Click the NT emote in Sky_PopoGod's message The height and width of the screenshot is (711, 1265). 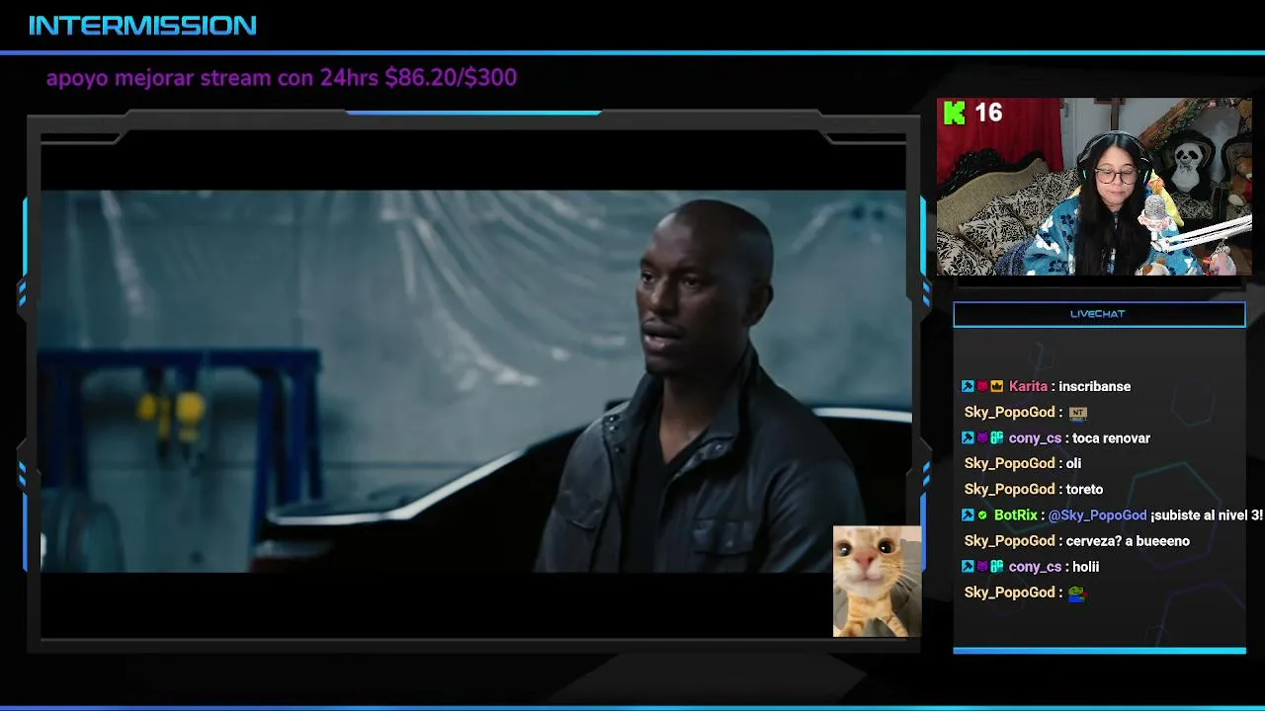[x=1077, y=413]
